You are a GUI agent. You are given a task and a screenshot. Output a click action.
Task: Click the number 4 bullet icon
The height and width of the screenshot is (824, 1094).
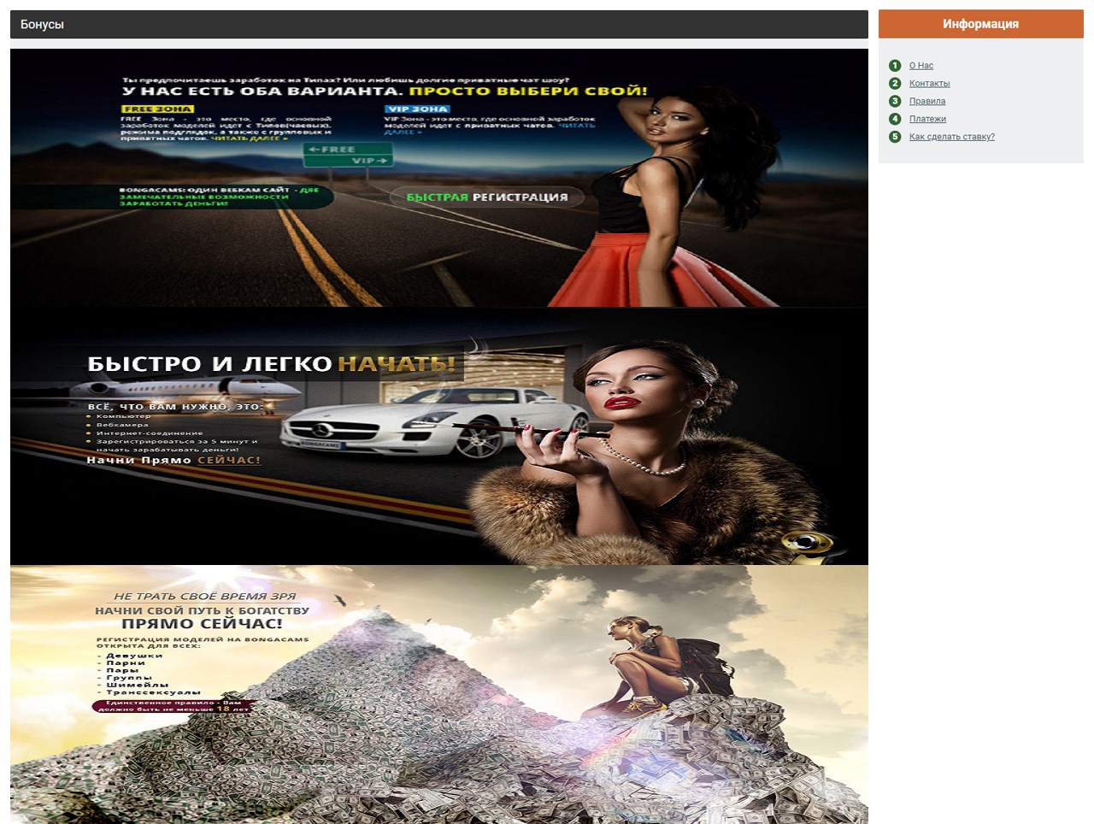(x=895, y=119)
